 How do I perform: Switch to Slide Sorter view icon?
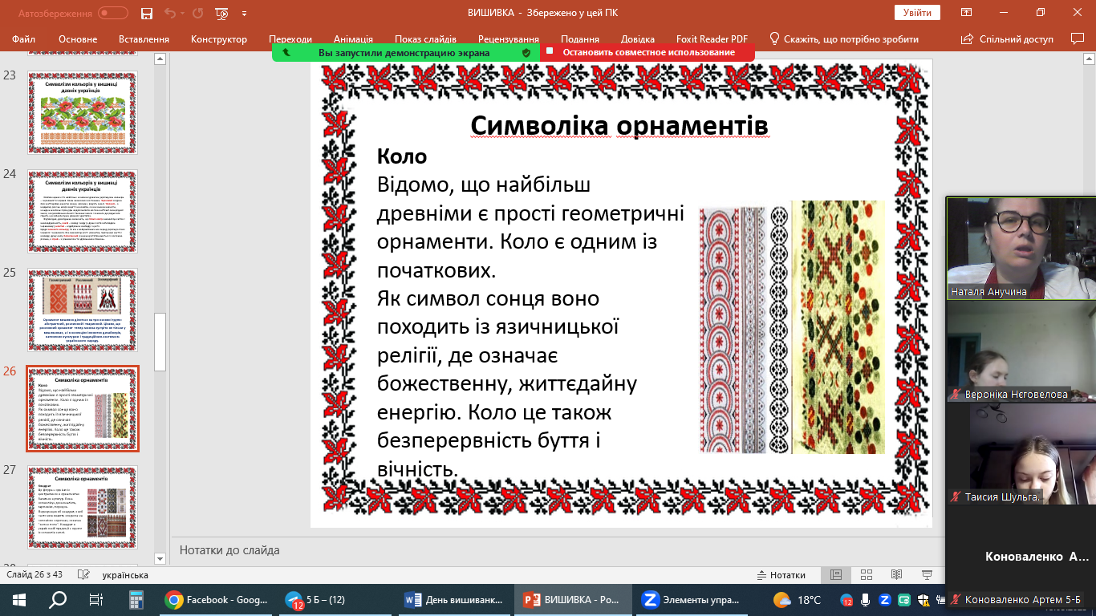point(866,575)
